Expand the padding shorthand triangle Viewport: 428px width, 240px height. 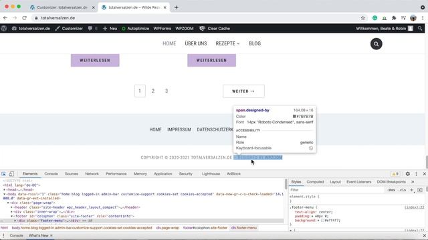[x=312, y=216]
